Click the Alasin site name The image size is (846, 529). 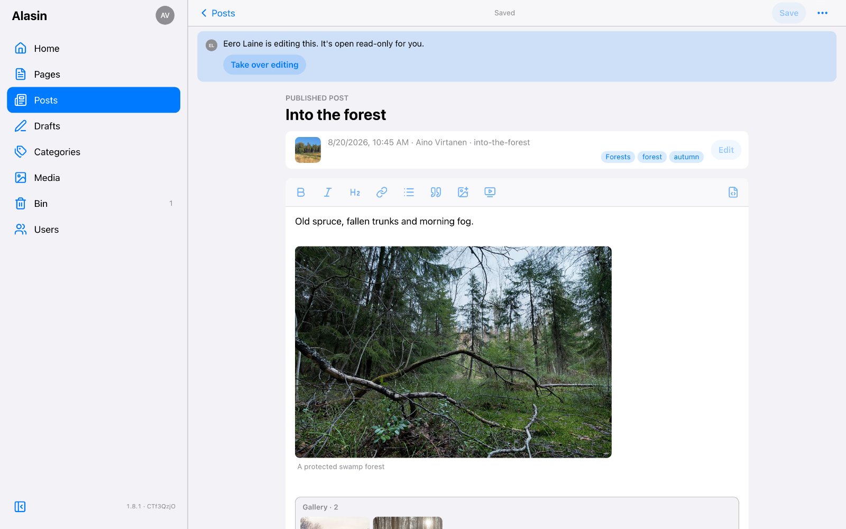click(x=30, y=16)
